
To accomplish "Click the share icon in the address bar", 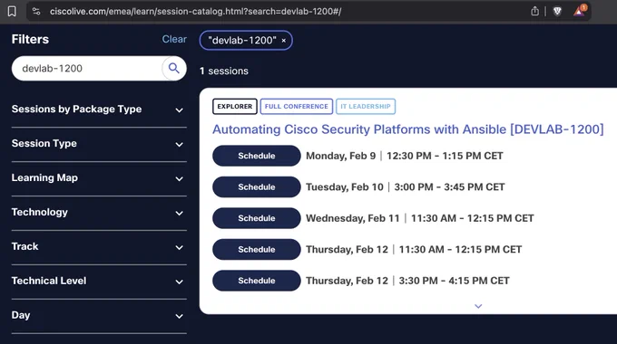I will pos(534,11).
